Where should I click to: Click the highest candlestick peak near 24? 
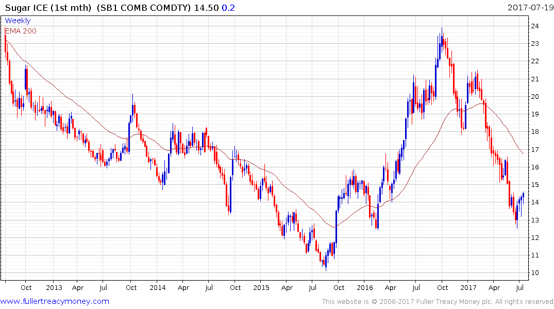[x=442, y=29]
